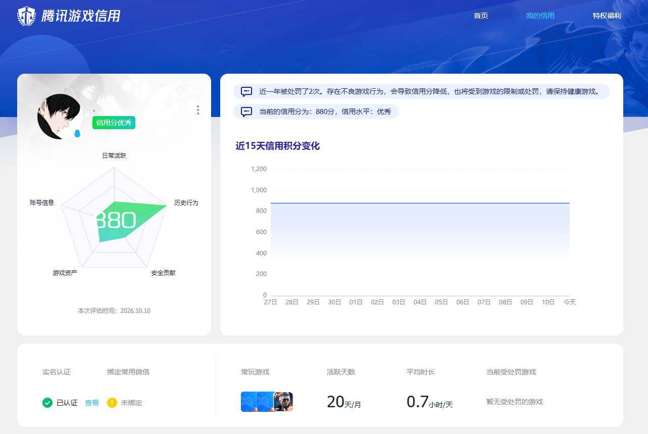Click 绑定常用微信 label

point(128,372)
